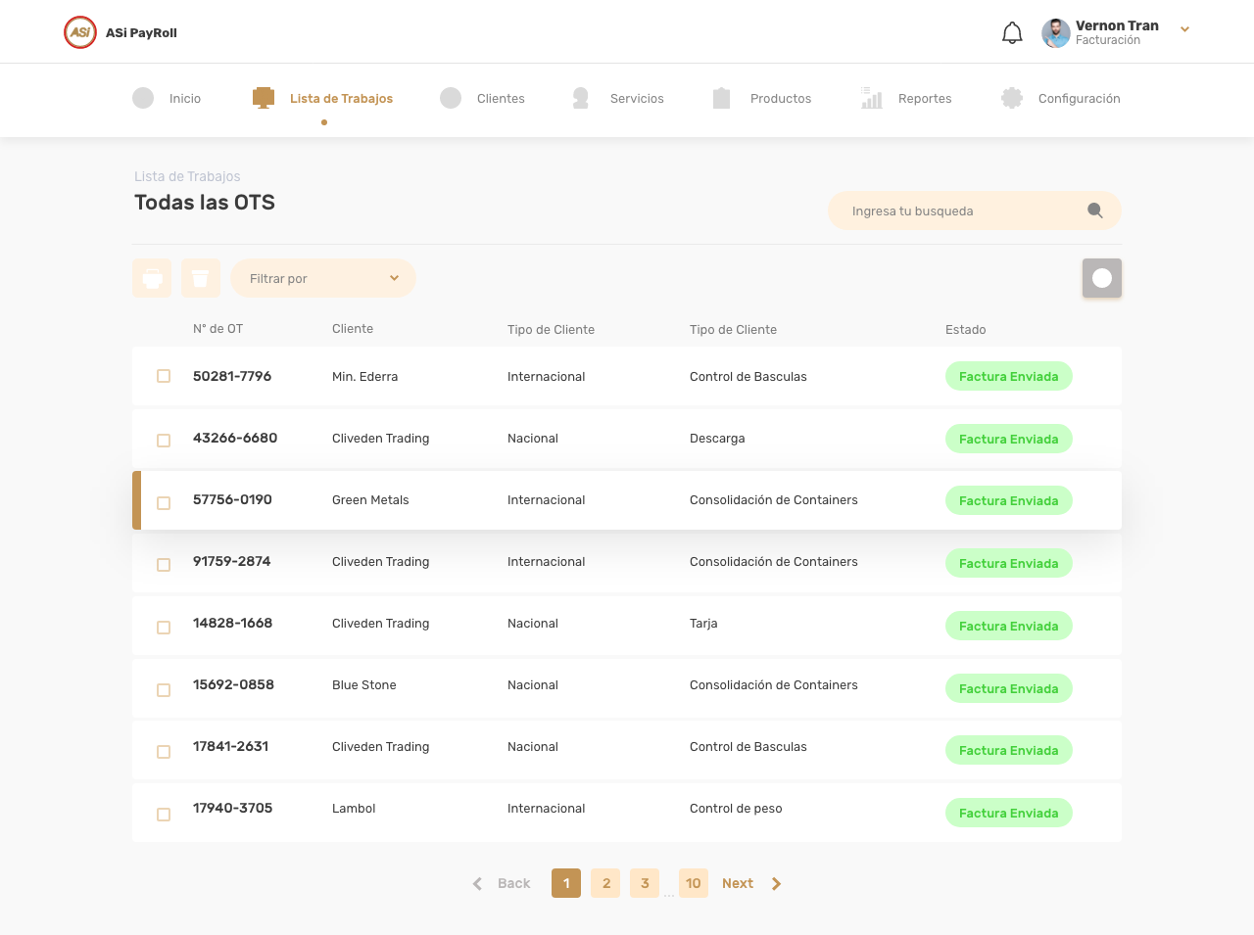Click the search field Ingresa tu busqueda
1254x935 pixels.
(x=975, y=210)
